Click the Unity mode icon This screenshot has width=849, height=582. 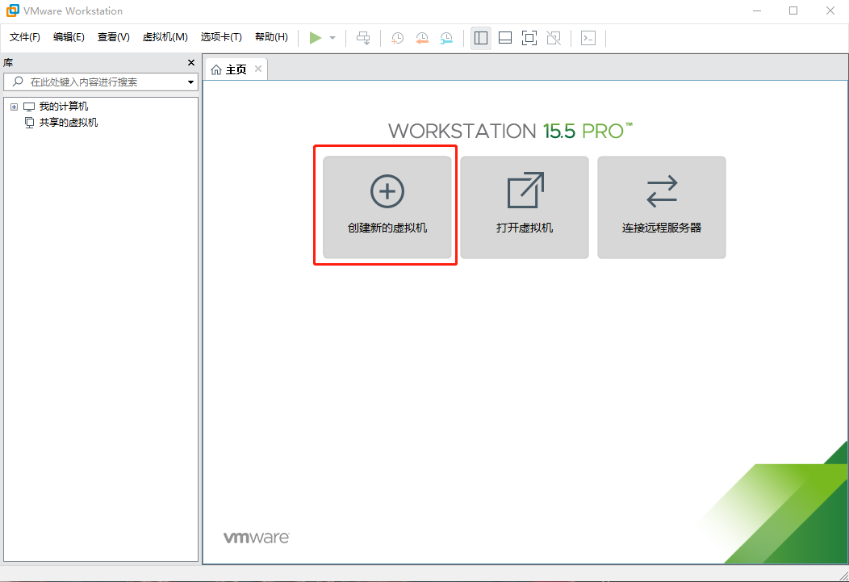click(x=554, y=38)
